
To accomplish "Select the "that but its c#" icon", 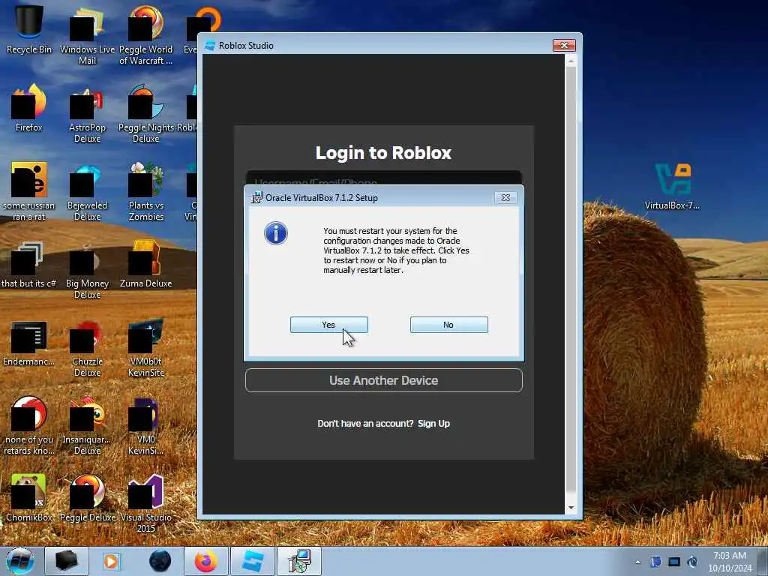I will [x=29, y=263].
